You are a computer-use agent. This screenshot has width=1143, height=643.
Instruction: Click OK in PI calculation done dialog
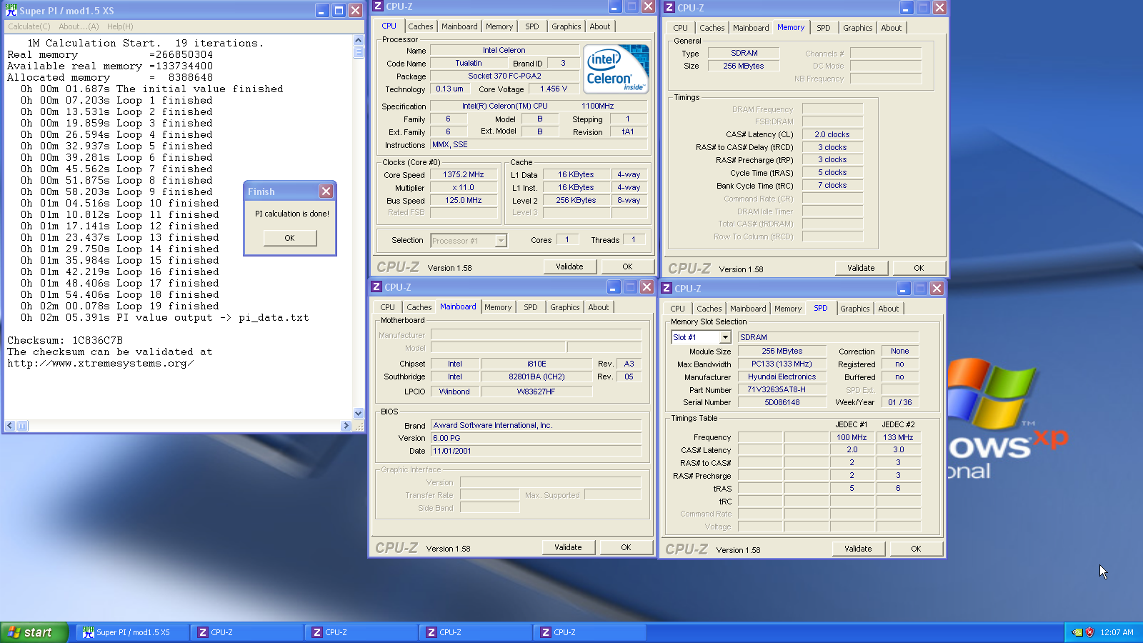click(290, 238)
